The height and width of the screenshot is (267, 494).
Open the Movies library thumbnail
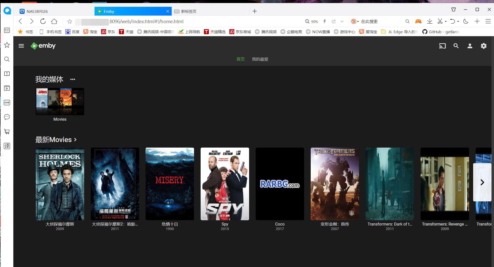point(60,102)
